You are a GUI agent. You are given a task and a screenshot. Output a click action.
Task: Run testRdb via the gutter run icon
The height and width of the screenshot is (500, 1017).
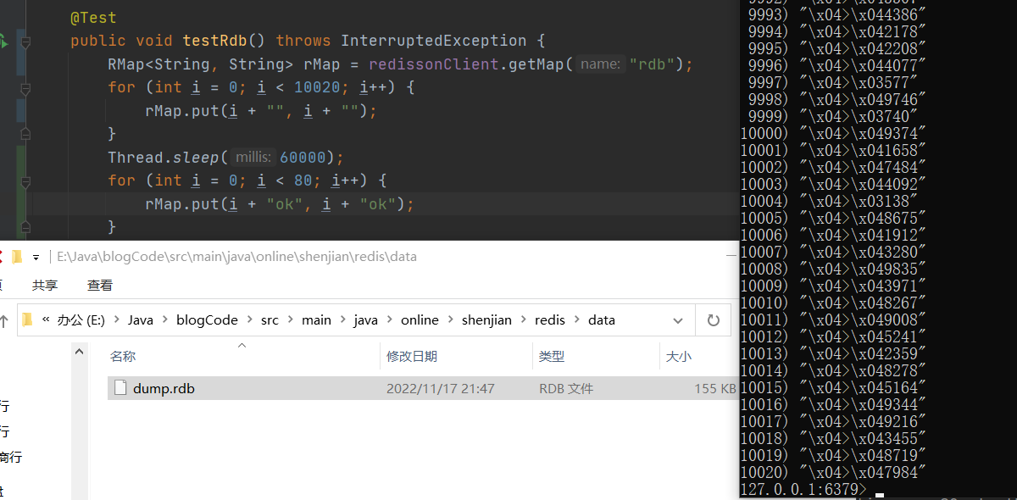[x=4, y=41]
